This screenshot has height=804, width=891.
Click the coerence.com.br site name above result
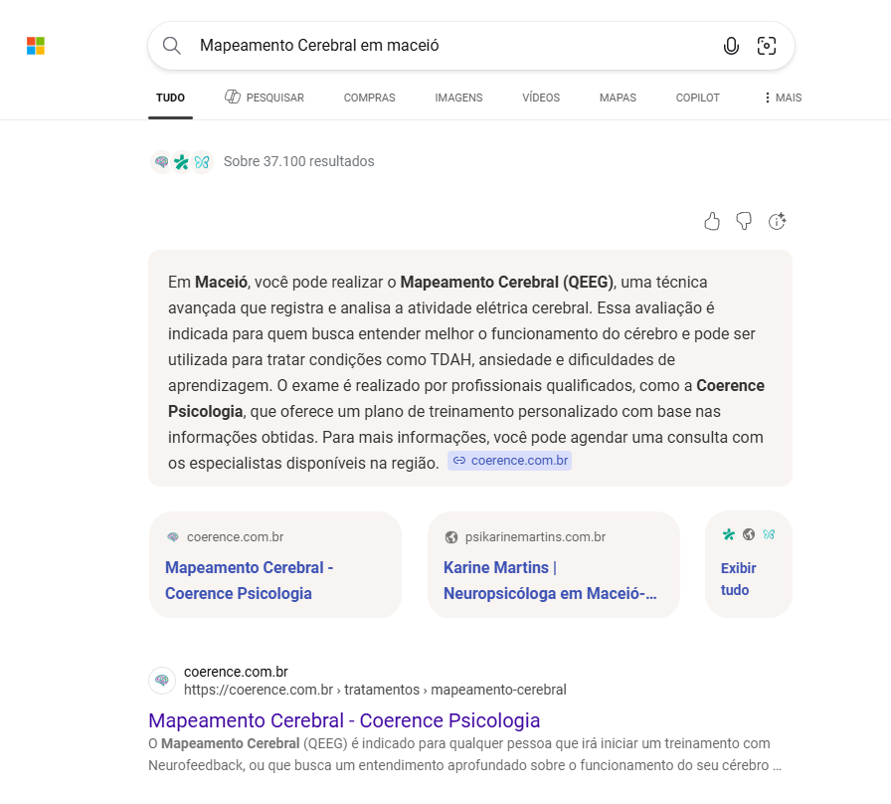pos(236,672)
